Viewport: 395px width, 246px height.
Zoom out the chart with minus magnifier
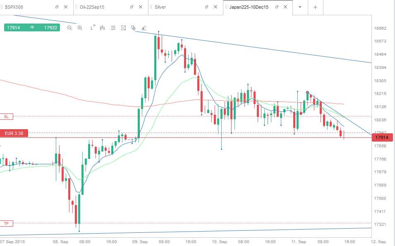click(x=69, y=28)
